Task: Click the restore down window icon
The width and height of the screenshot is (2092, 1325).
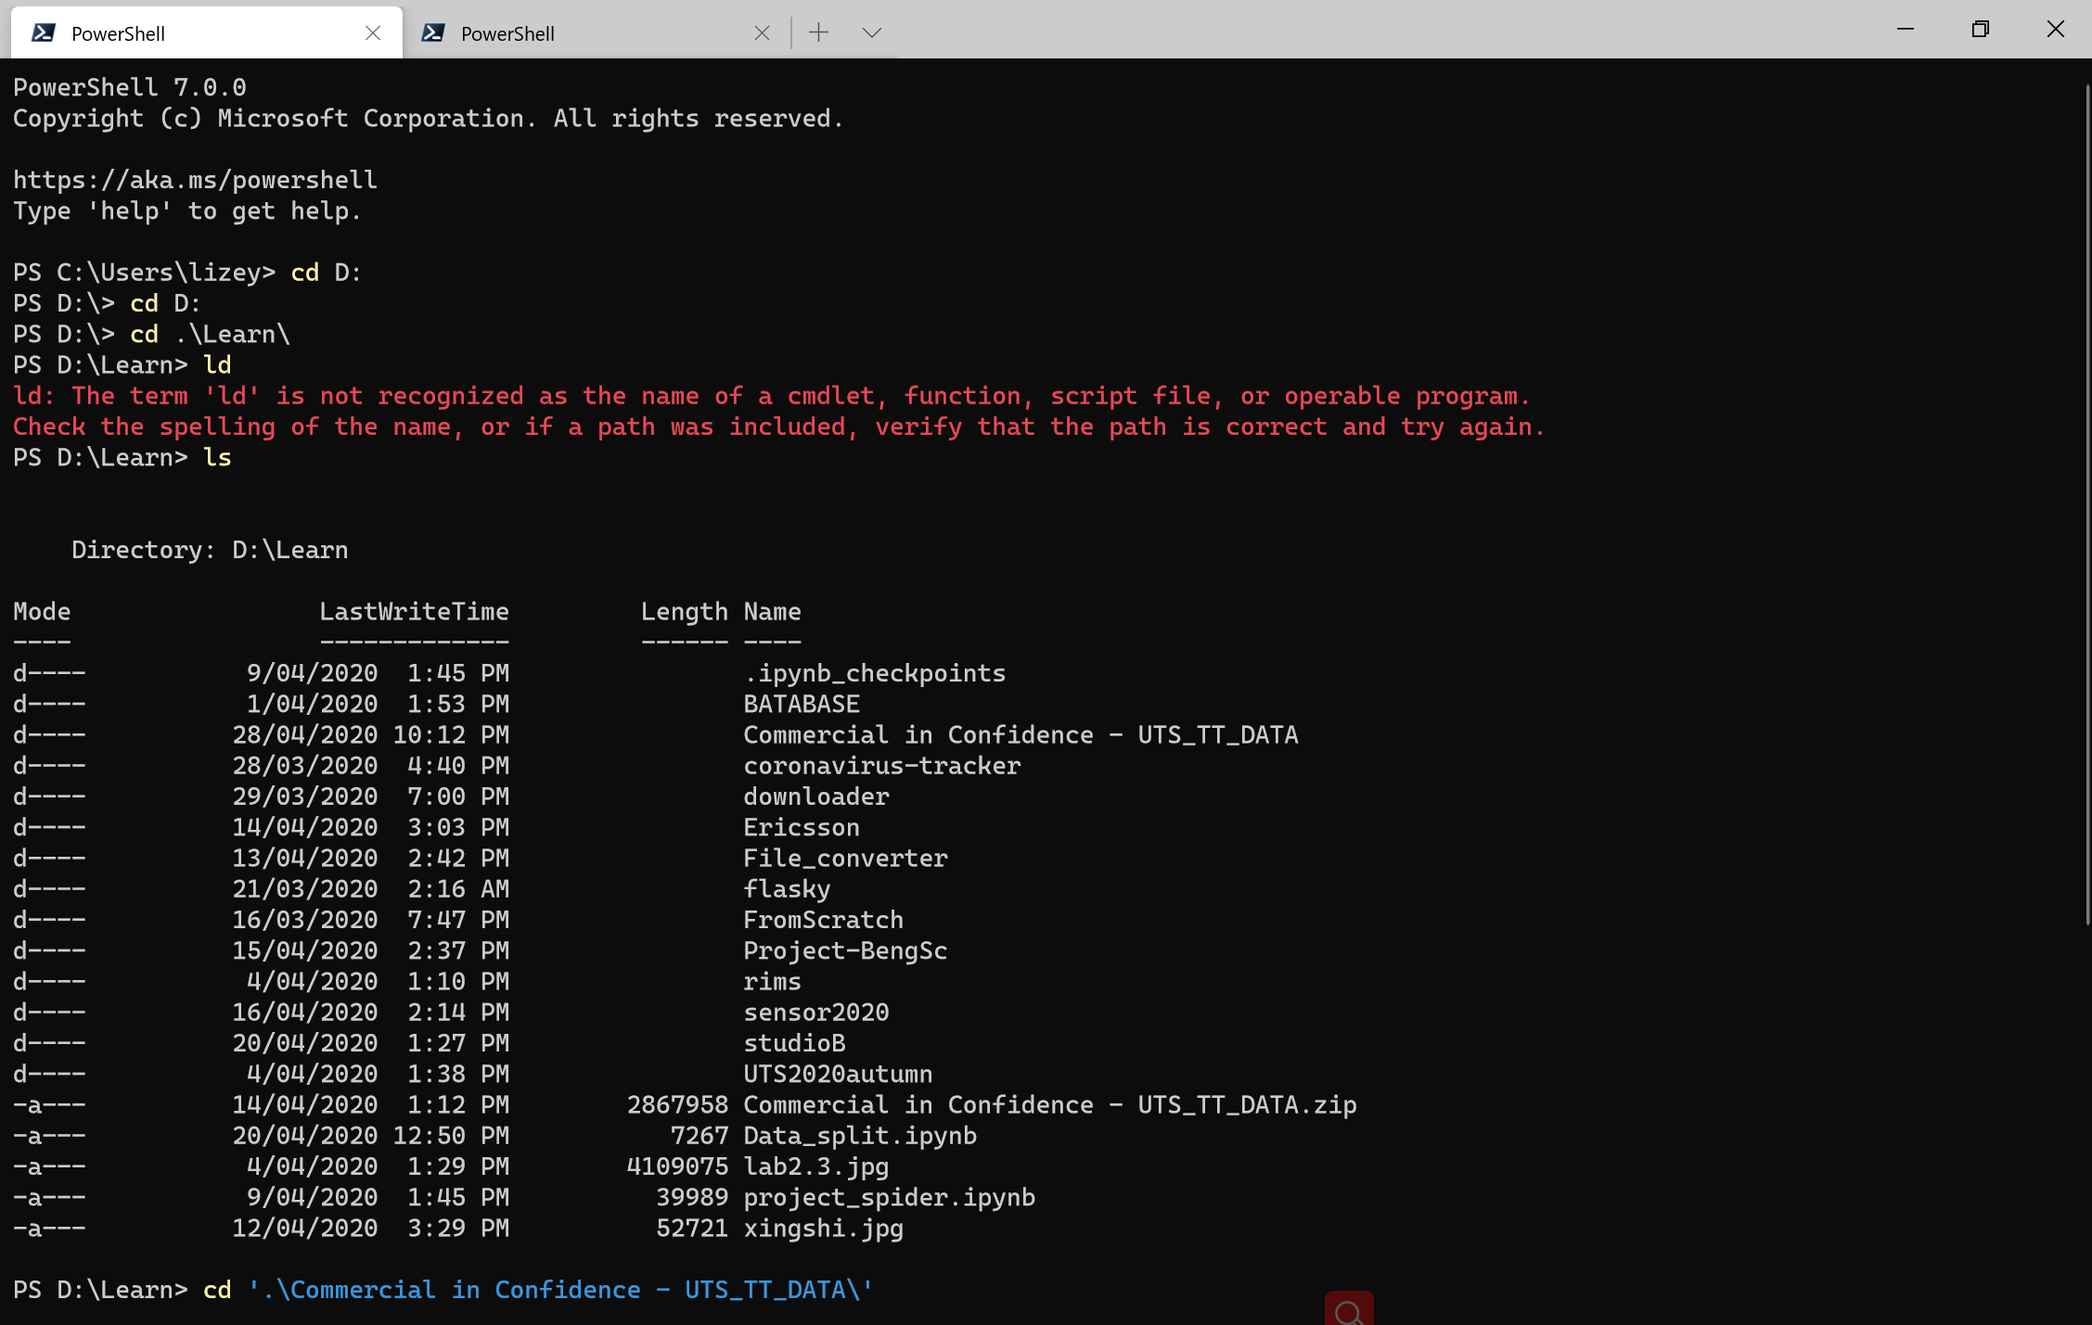Action: pos(1980,29)
